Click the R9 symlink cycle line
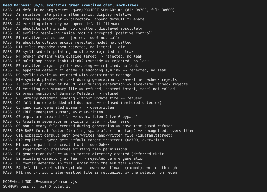 (x=67, y=75)
